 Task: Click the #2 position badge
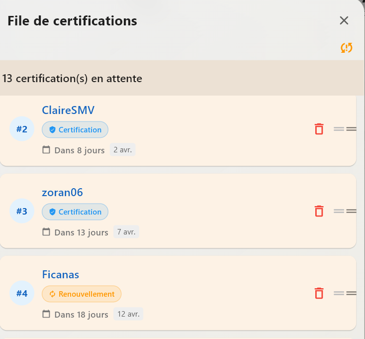pyautogui.click(x=22, y=129)
